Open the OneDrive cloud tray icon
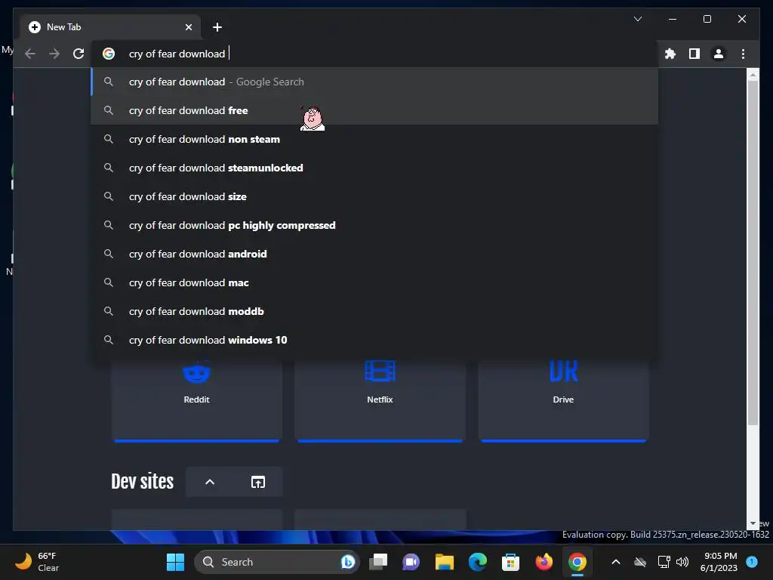The height and width of the screenshot is (580, 773). pyautogui.click(x=640, y=562)
